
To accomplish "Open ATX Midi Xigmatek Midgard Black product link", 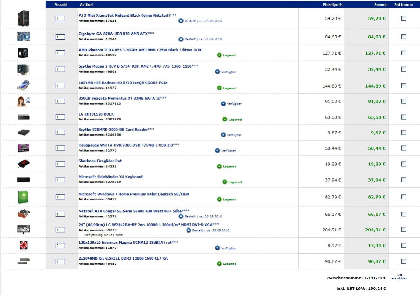I will (x=127, y=15).
